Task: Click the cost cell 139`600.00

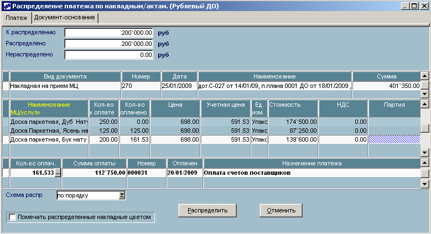Action: coord(293,139)
